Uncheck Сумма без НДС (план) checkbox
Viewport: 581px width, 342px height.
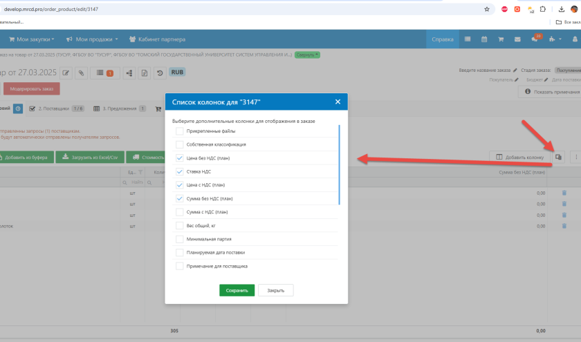[x=179, y=198]
